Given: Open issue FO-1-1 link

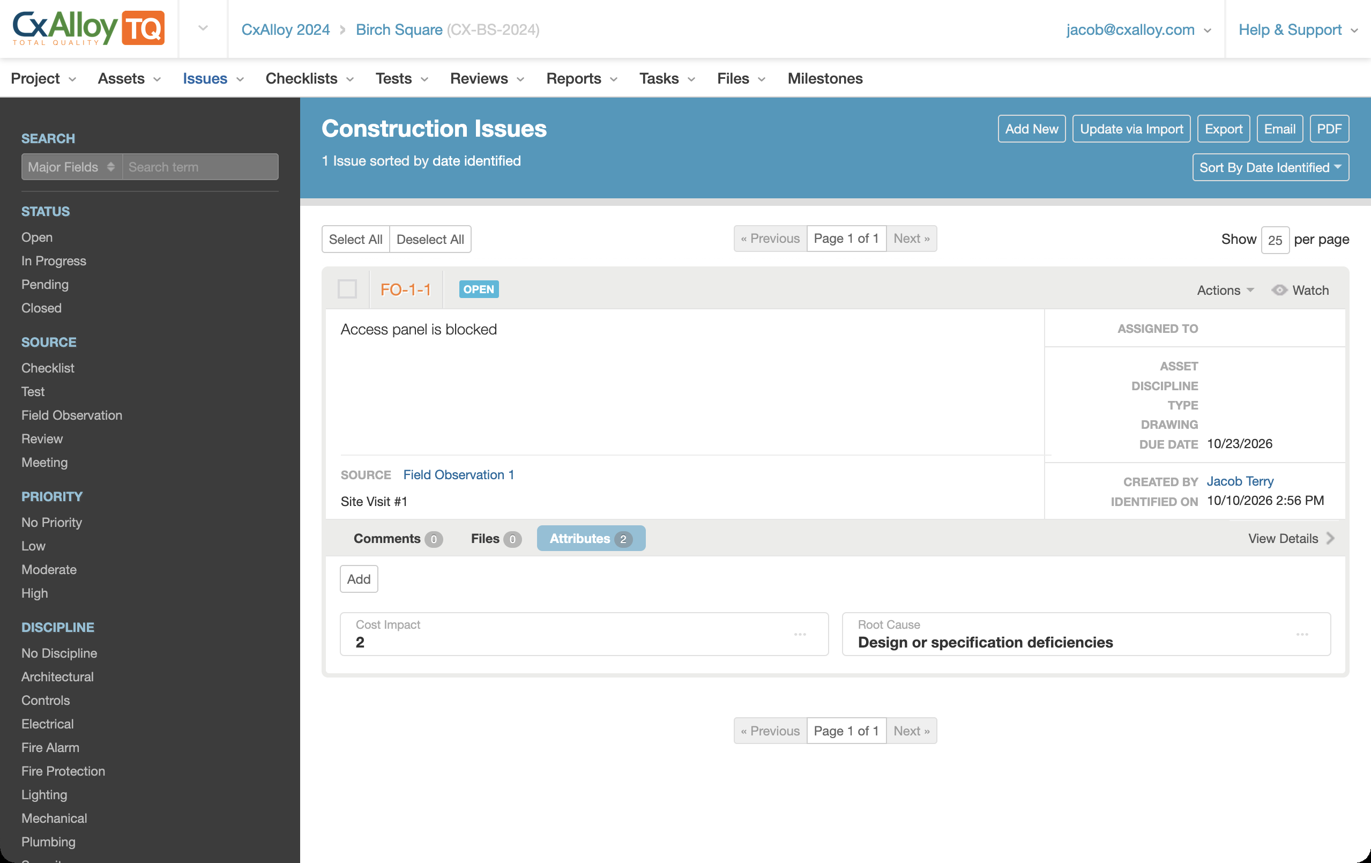Looking at the screenshot, I should coord(405,290).
